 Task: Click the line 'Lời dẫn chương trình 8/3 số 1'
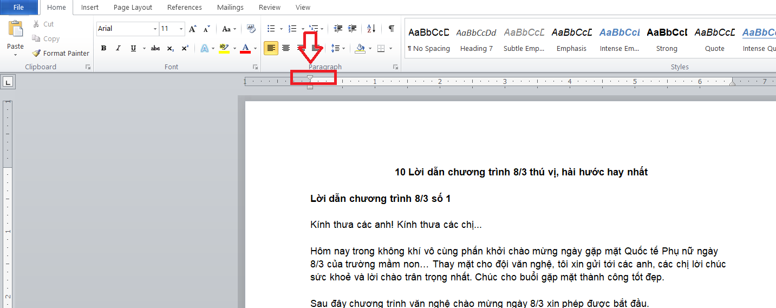381,199
